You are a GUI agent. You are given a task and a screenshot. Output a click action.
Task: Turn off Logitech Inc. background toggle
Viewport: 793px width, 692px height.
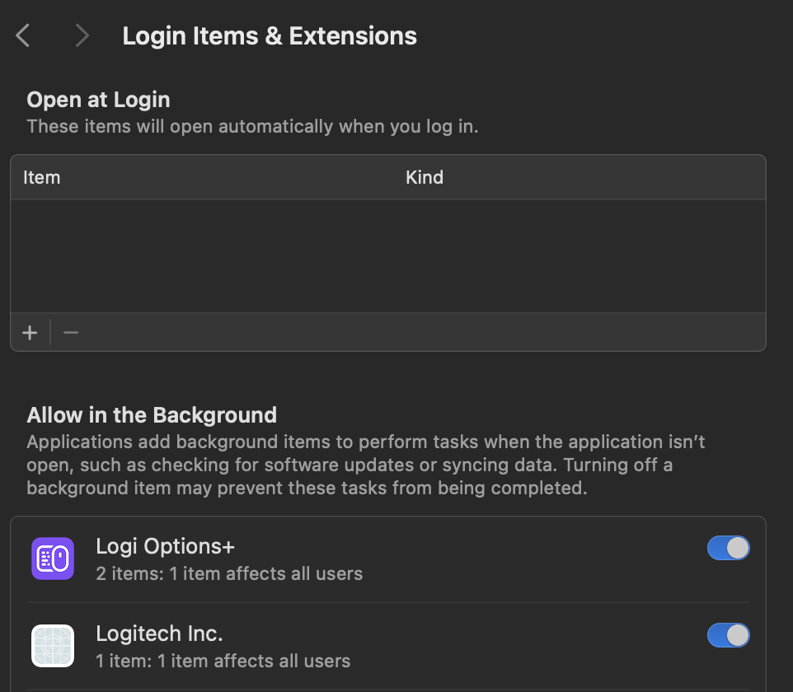728,635
